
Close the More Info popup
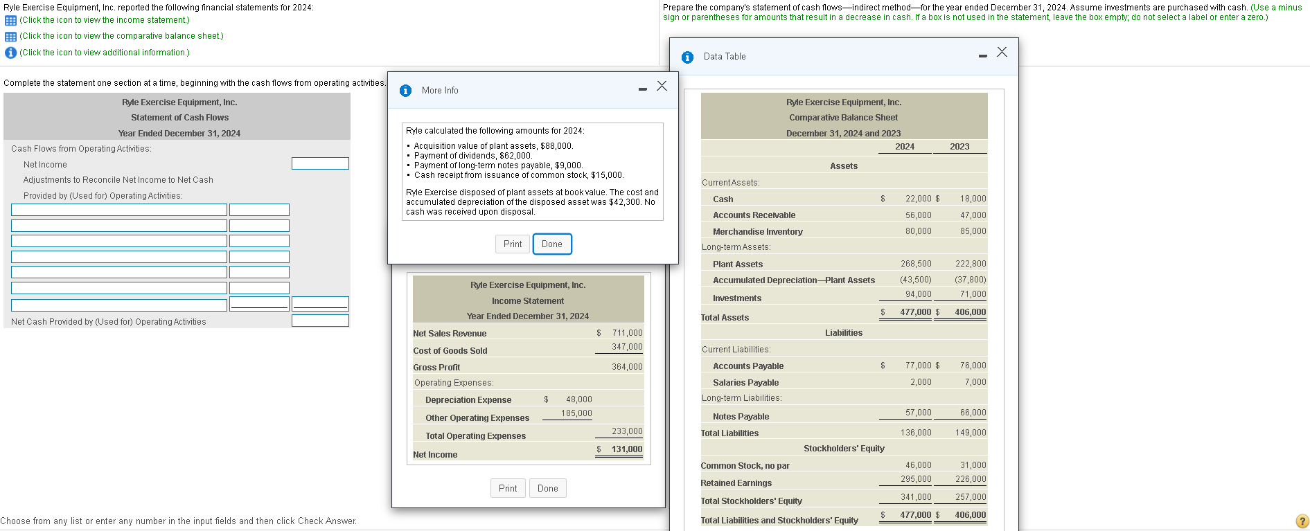(x=662, y=86)
